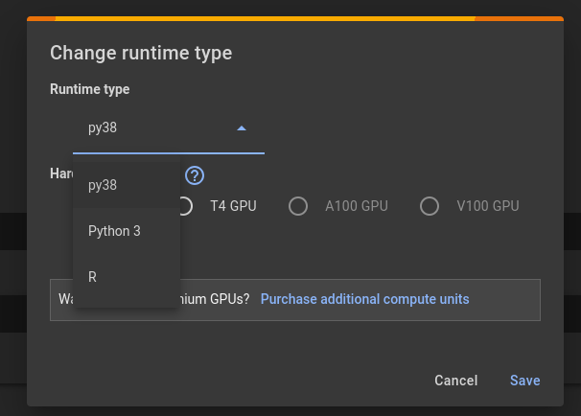The image size is (581, 416).
Task: Click the premium GPUs question text
Action: tap(216, 299)
